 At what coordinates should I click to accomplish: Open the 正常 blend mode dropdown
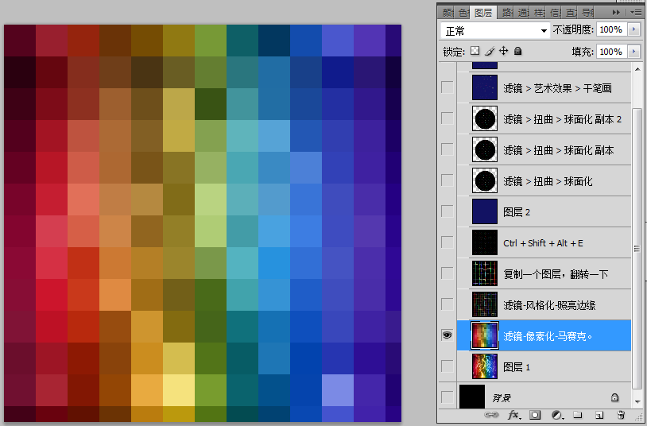(495, 30)
